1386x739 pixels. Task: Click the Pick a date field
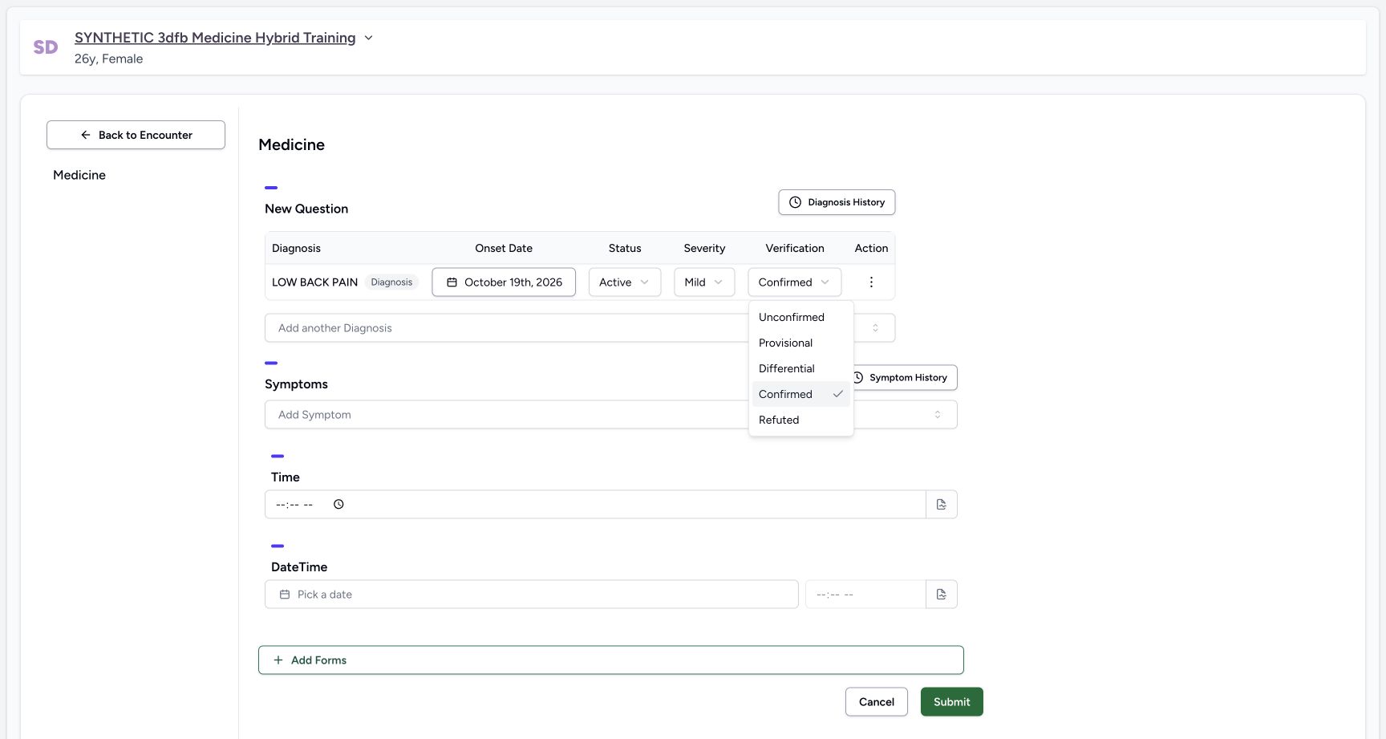click(532, 595)
